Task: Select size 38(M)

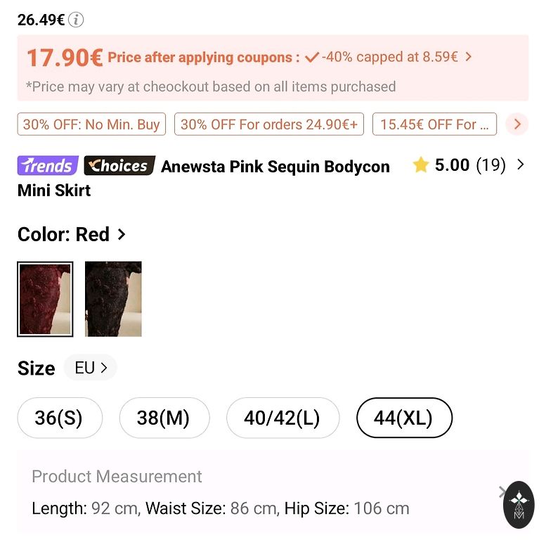Action: tap(164, 418)
